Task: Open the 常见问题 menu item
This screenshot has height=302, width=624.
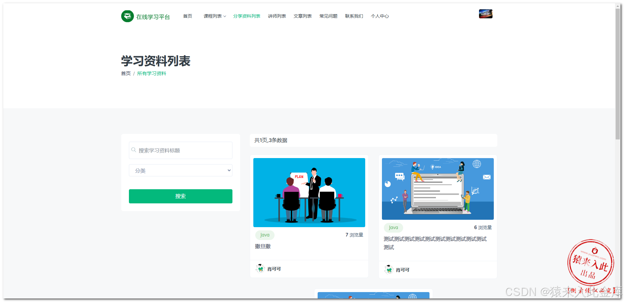Action: click(x=328, y=16)
